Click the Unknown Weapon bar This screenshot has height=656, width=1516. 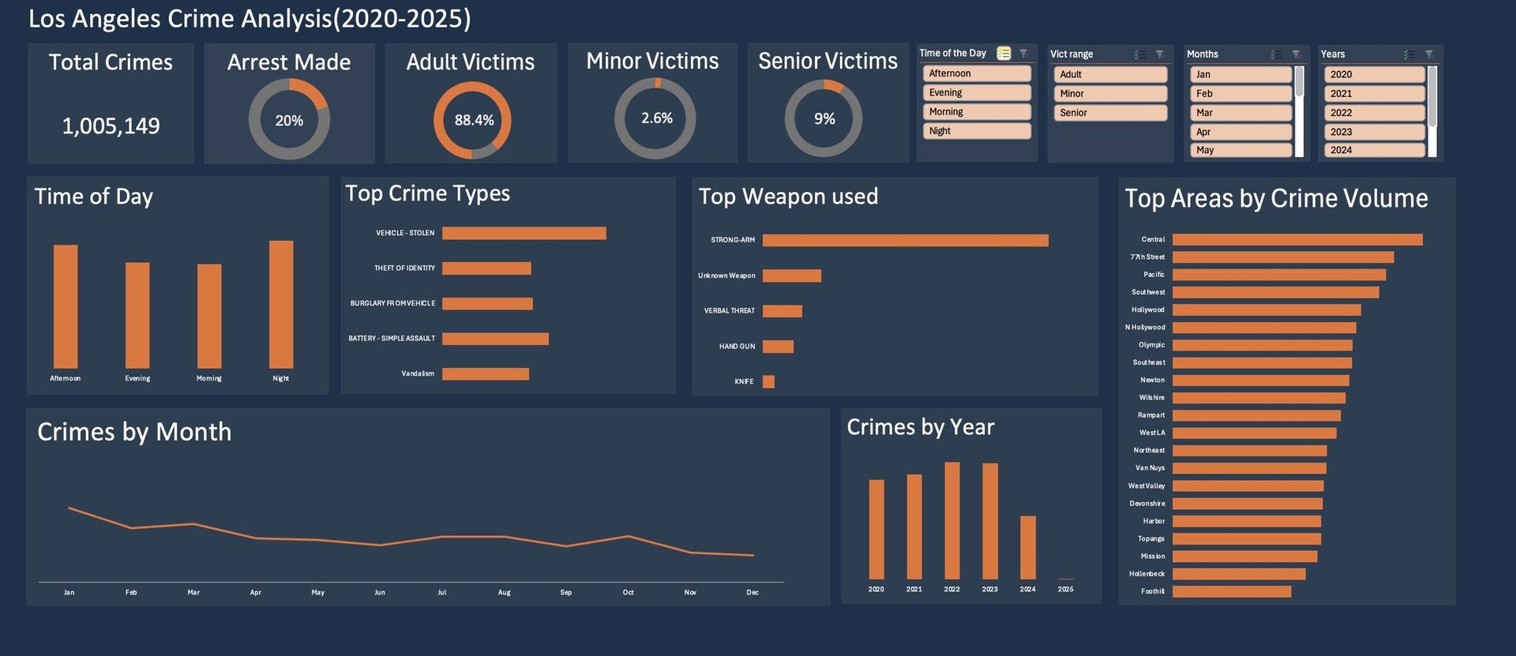(x=792, y=276)
